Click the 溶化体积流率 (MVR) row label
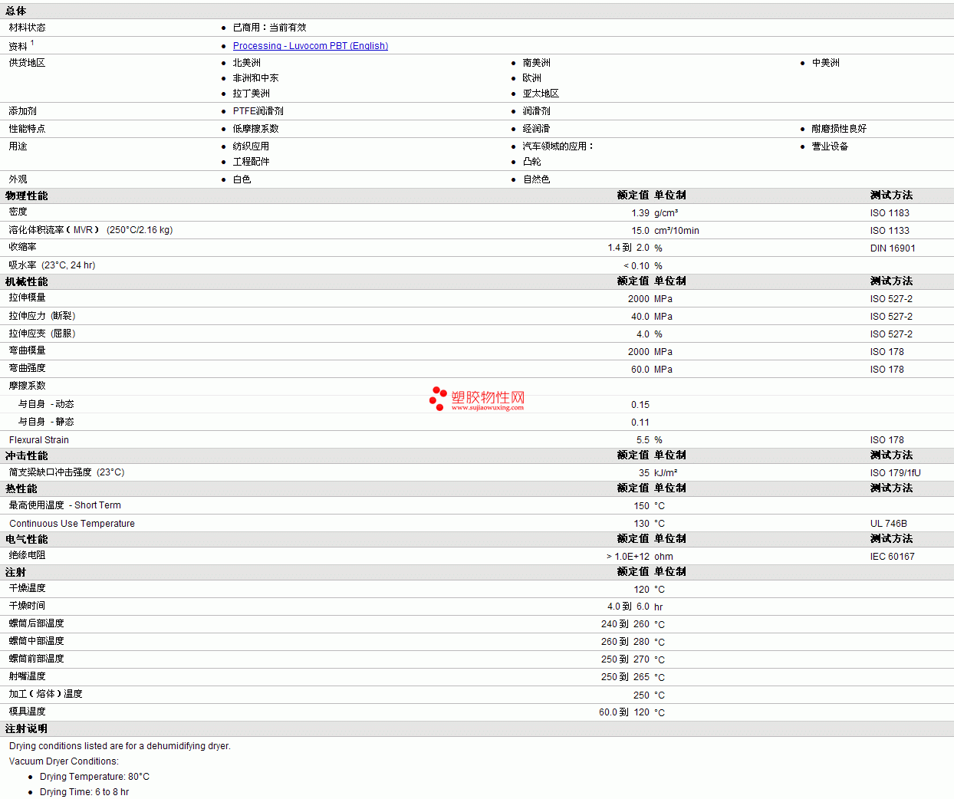This screenshot has width=954, height=799. pos(90,230)
